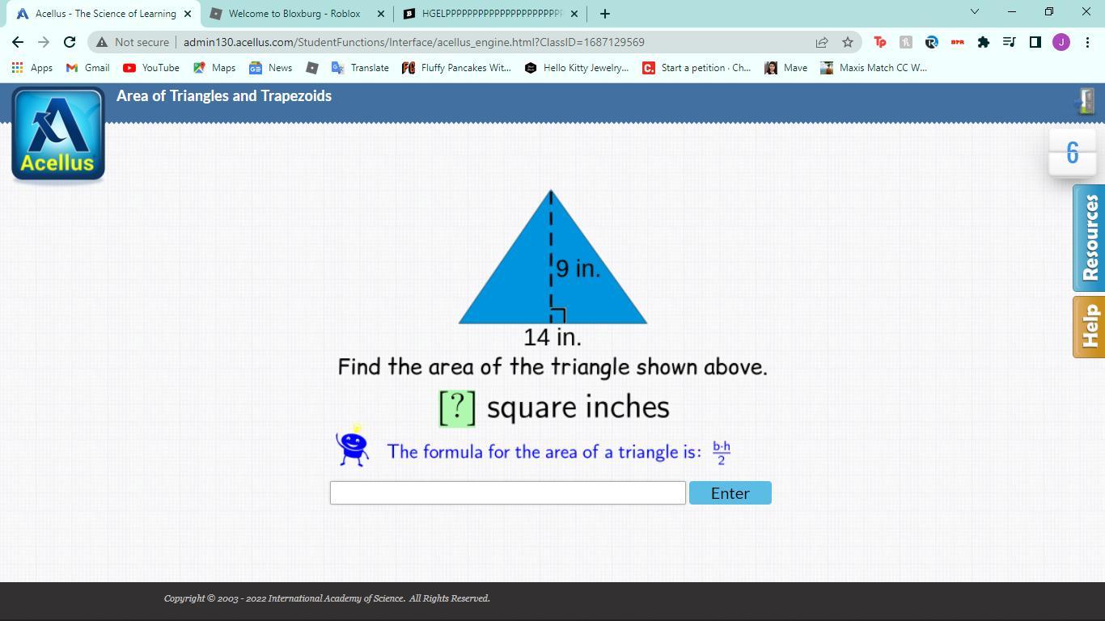
Task: Click the exit door icon
Action: (1086, 101)
